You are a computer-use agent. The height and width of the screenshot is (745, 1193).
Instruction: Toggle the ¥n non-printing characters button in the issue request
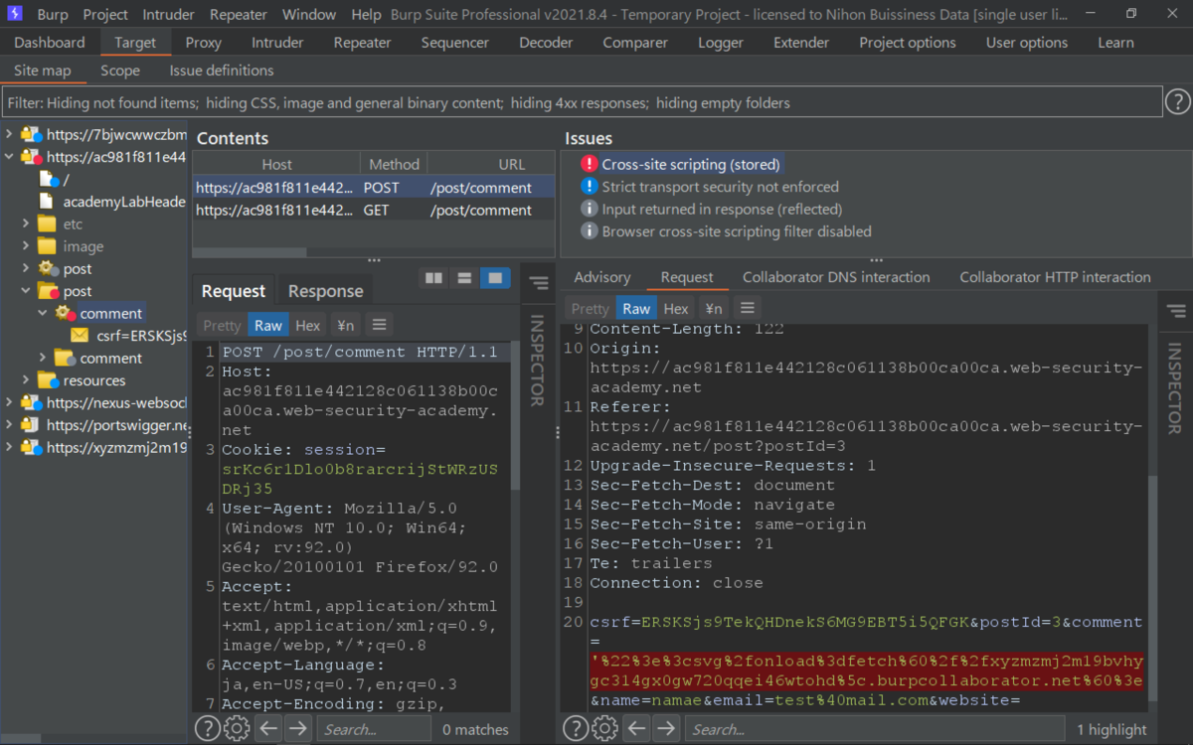[714, 308]
